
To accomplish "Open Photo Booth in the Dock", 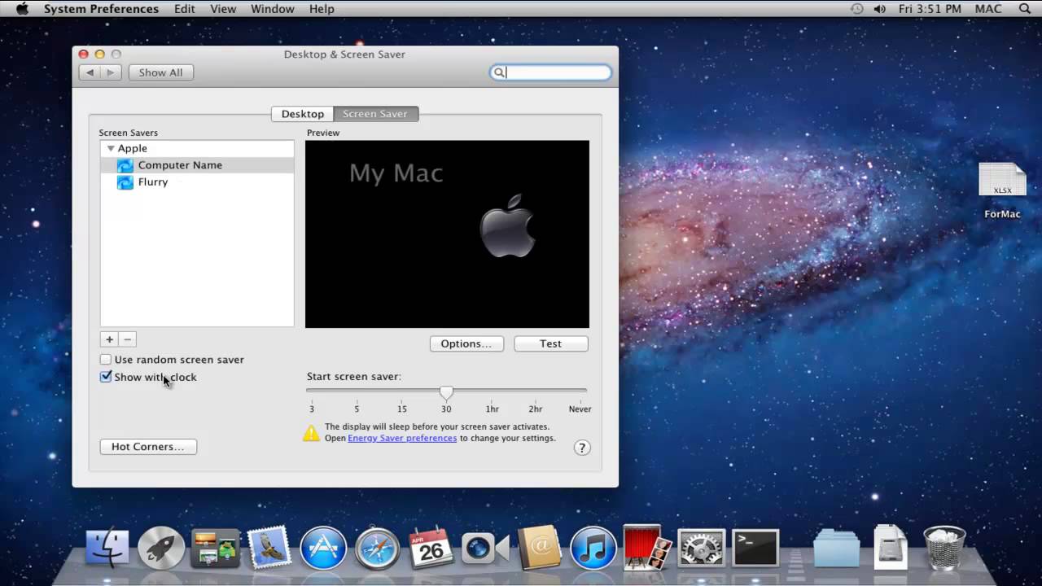I will [x=647, y=546].
